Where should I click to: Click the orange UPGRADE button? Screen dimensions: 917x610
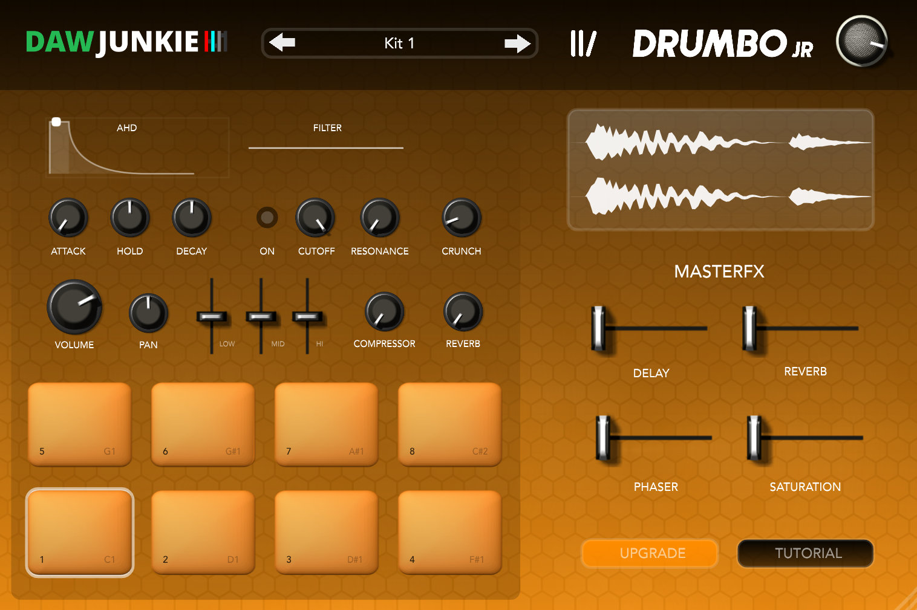tap(650, 553)
